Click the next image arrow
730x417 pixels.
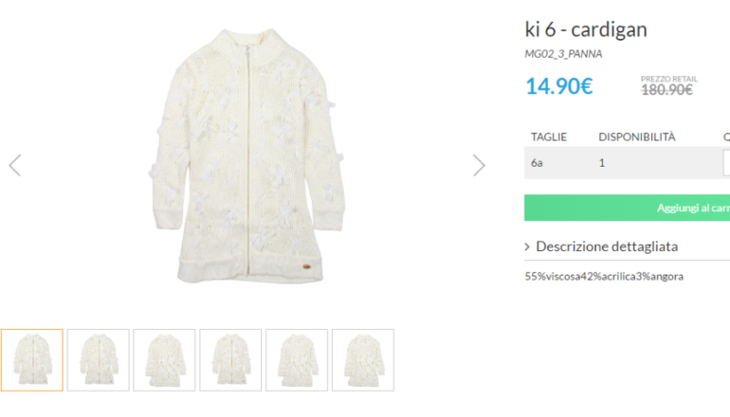coord(479,166)
